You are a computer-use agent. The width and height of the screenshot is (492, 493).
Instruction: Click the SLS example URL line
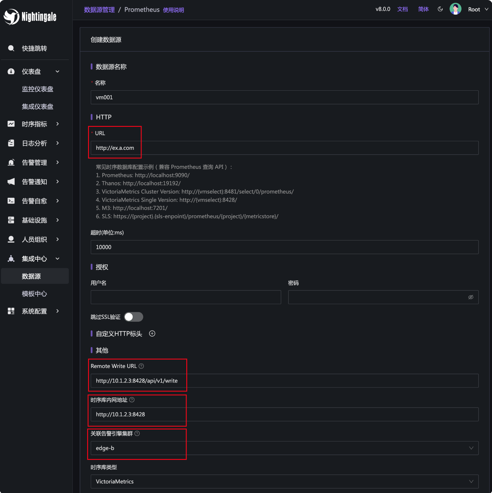click(x=187, y=216)
